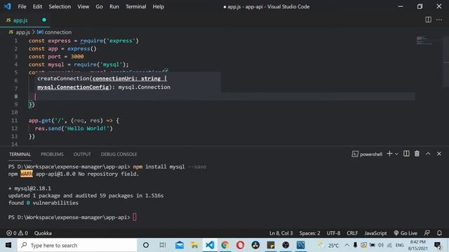Screen dimensions: 449x252
Task: Open Cortana from the taskbar circle icon
Action: pyautogui.click(x=146, y=245)
